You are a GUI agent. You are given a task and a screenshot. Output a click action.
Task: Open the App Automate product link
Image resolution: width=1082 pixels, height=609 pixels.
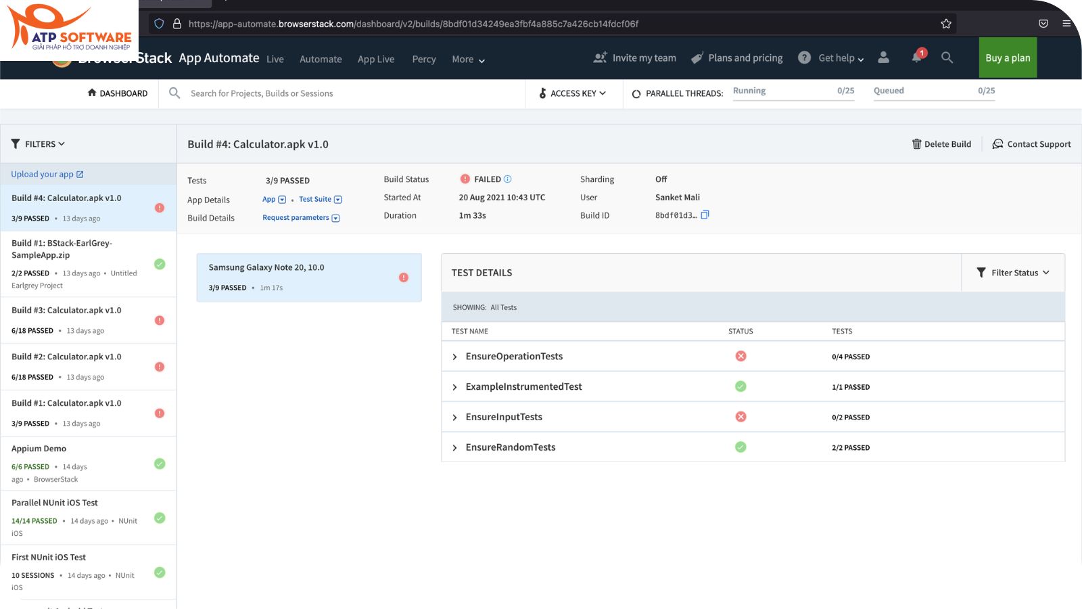(219, 58)
